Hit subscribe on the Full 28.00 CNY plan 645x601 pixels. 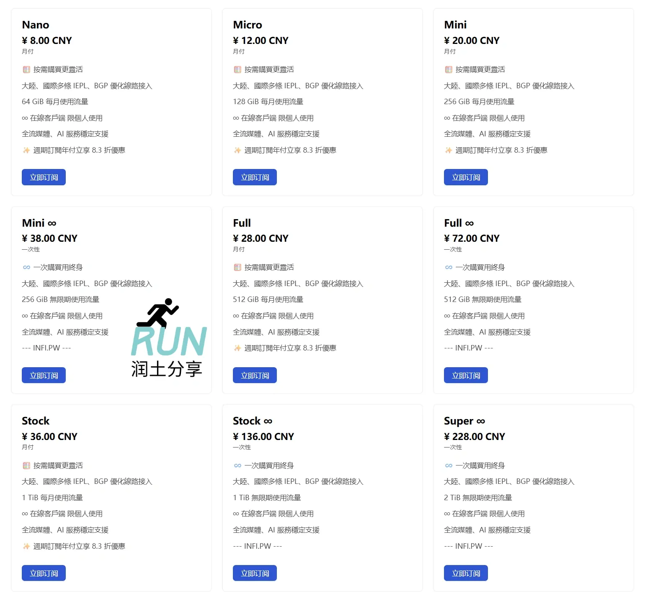tap(255, 376)
